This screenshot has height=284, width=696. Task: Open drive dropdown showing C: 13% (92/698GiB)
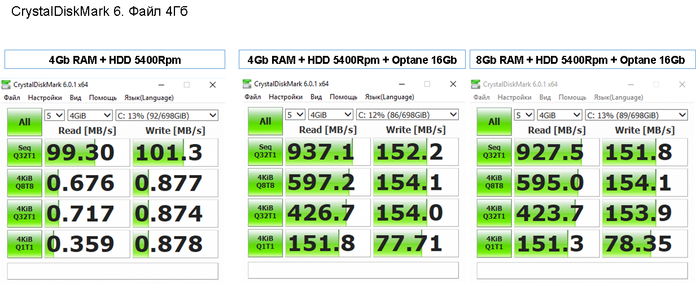(x=167, y=115)
